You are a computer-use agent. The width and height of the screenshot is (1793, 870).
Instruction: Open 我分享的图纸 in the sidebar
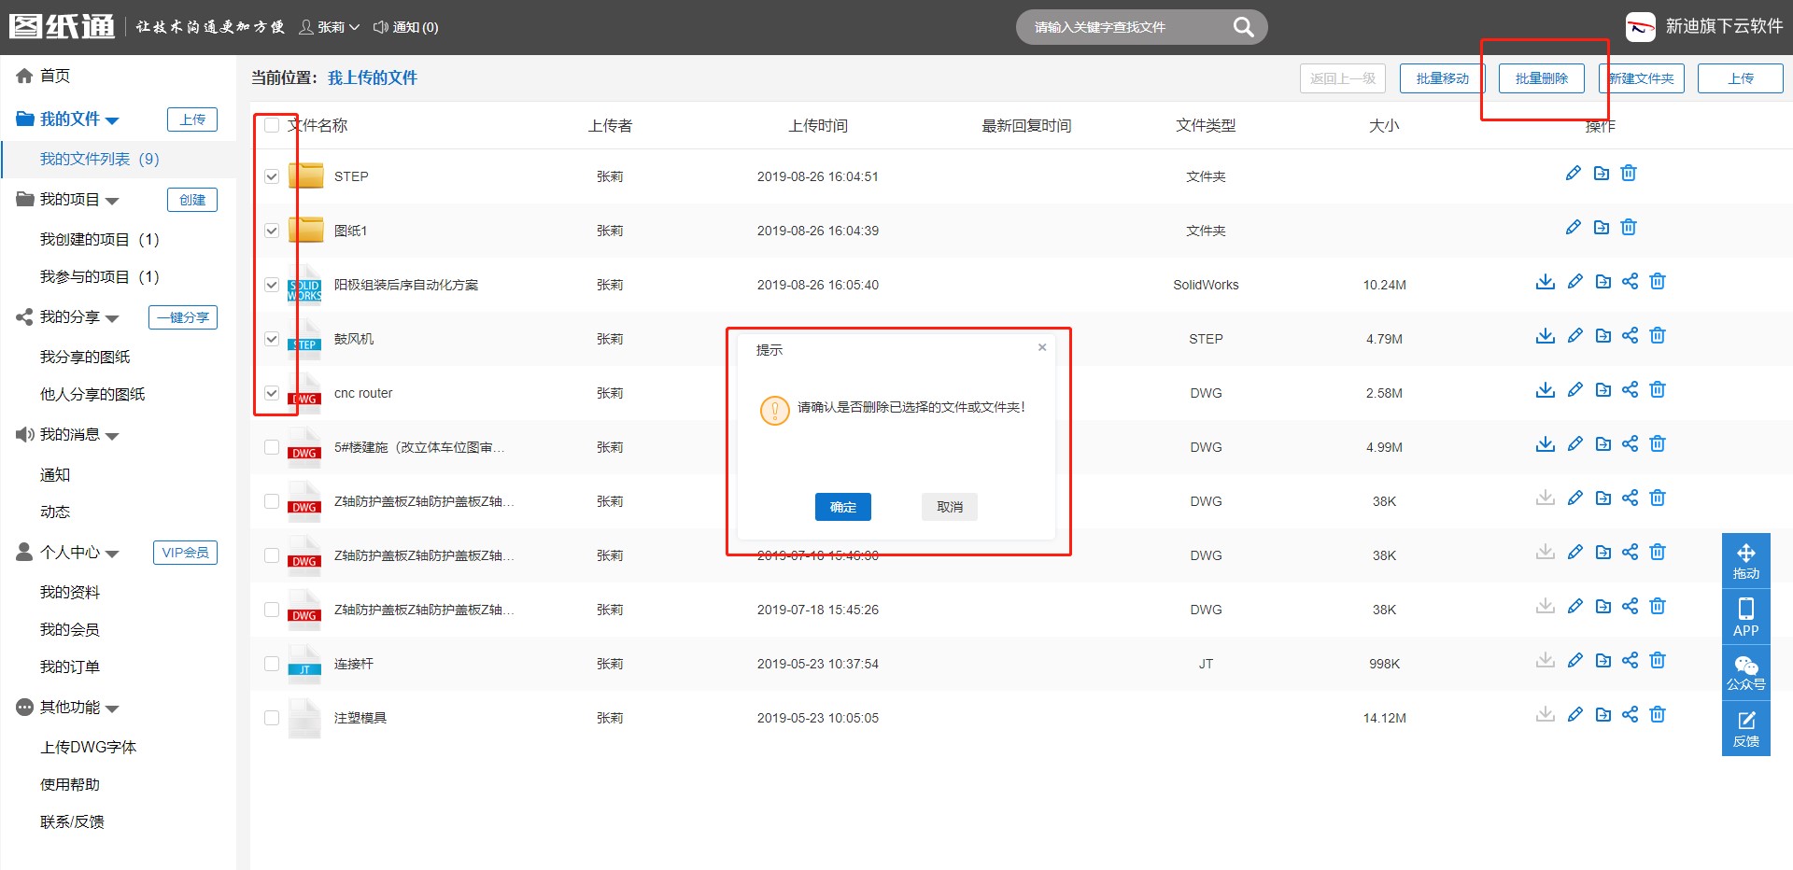tap(85, 357)
